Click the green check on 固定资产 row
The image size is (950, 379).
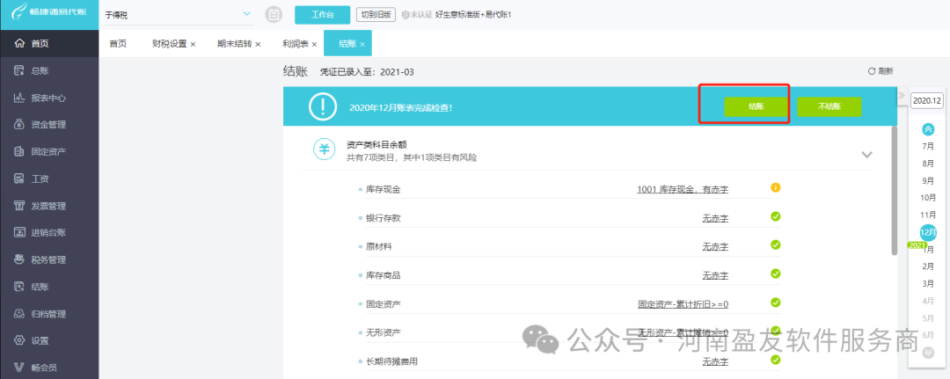[775, 302]
